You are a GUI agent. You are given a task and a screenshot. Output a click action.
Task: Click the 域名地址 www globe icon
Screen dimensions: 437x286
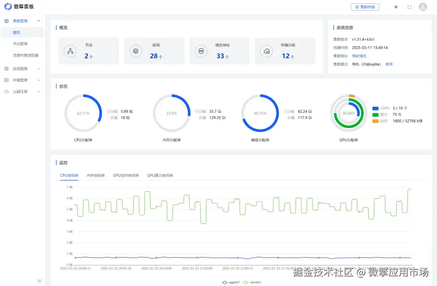tap(201, 51)
